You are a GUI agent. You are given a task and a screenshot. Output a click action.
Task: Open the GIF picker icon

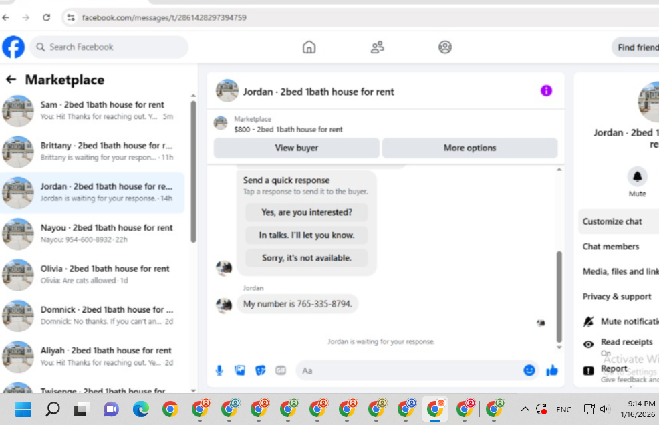[281, 370]
